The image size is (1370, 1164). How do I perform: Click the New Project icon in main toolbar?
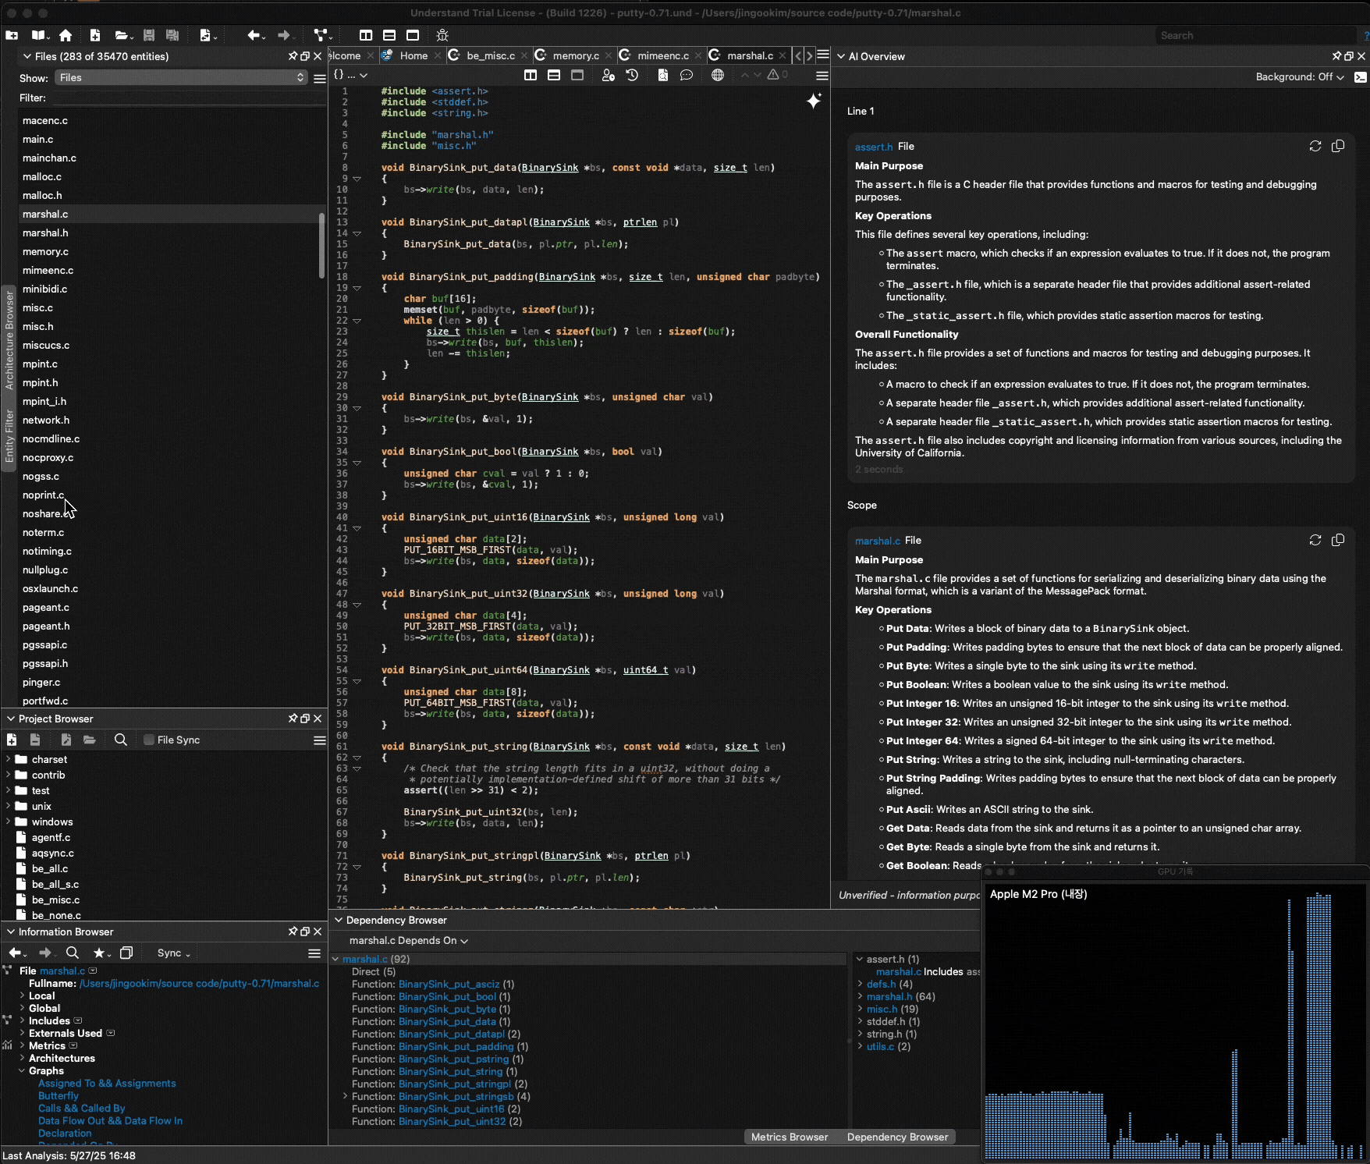pyautogui.click(x=12, y=35)
